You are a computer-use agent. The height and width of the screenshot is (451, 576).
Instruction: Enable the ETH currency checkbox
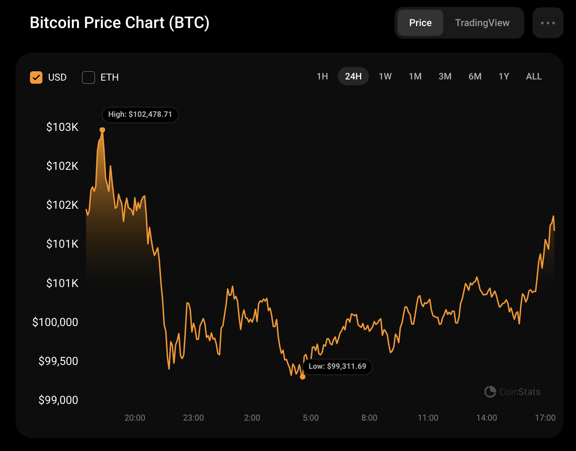tap(89, 78)
